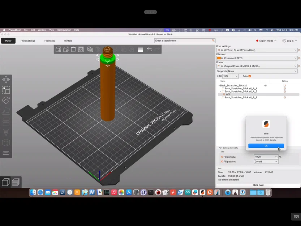Viewport: 301px width, 226px height.
Task: Switch to the Print Settings tab
Action: tap(28, 41)
